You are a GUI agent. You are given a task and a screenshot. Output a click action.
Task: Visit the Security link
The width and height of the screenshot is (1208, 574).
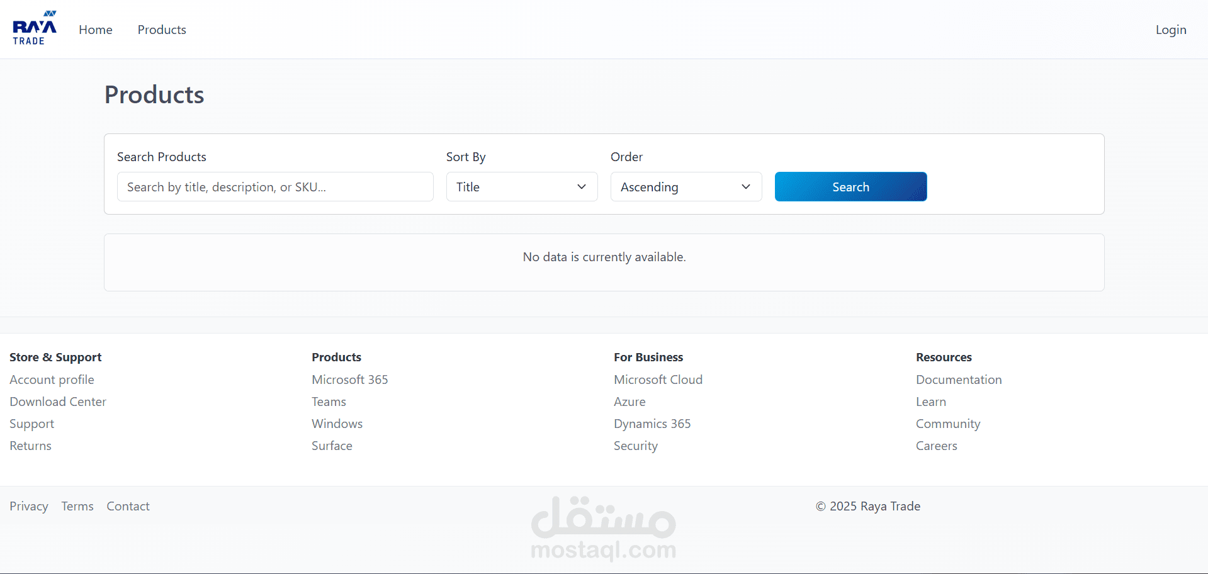(x=636, y=446)
